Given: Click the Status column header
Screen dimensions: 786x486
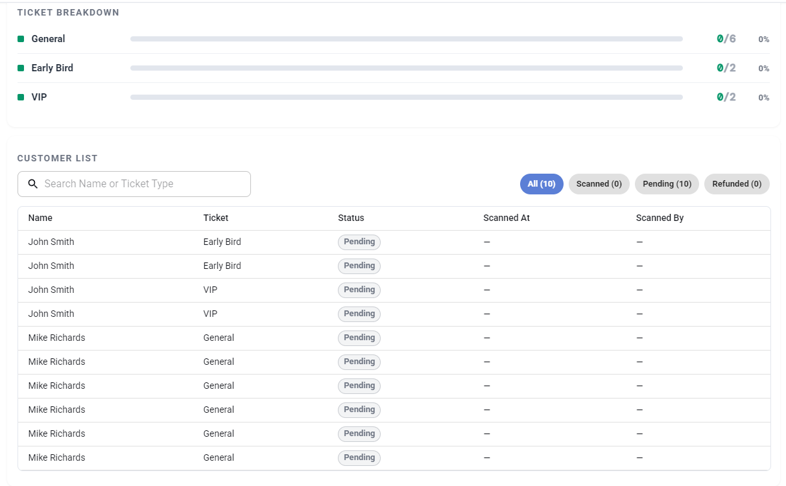Looking at the screenshot, I should 351,218.
